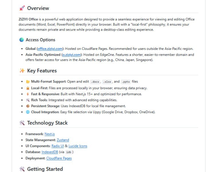Click the tools icon beside Rich Tools
Screen dimensions: 213x172
(x=28, y=100)
